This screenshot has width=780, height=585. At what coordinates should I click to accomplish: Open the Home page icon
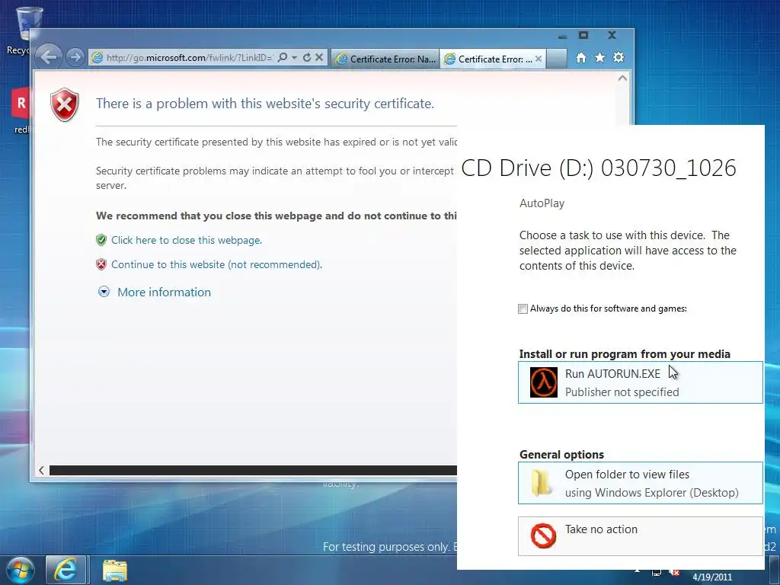coord(580,58)
